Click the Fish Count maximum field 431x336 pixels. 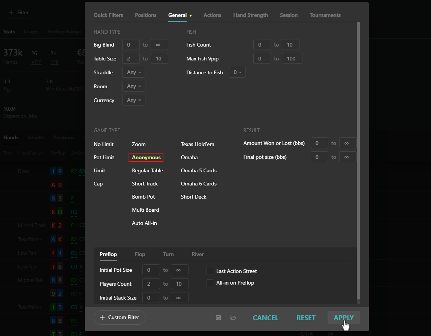290,45
